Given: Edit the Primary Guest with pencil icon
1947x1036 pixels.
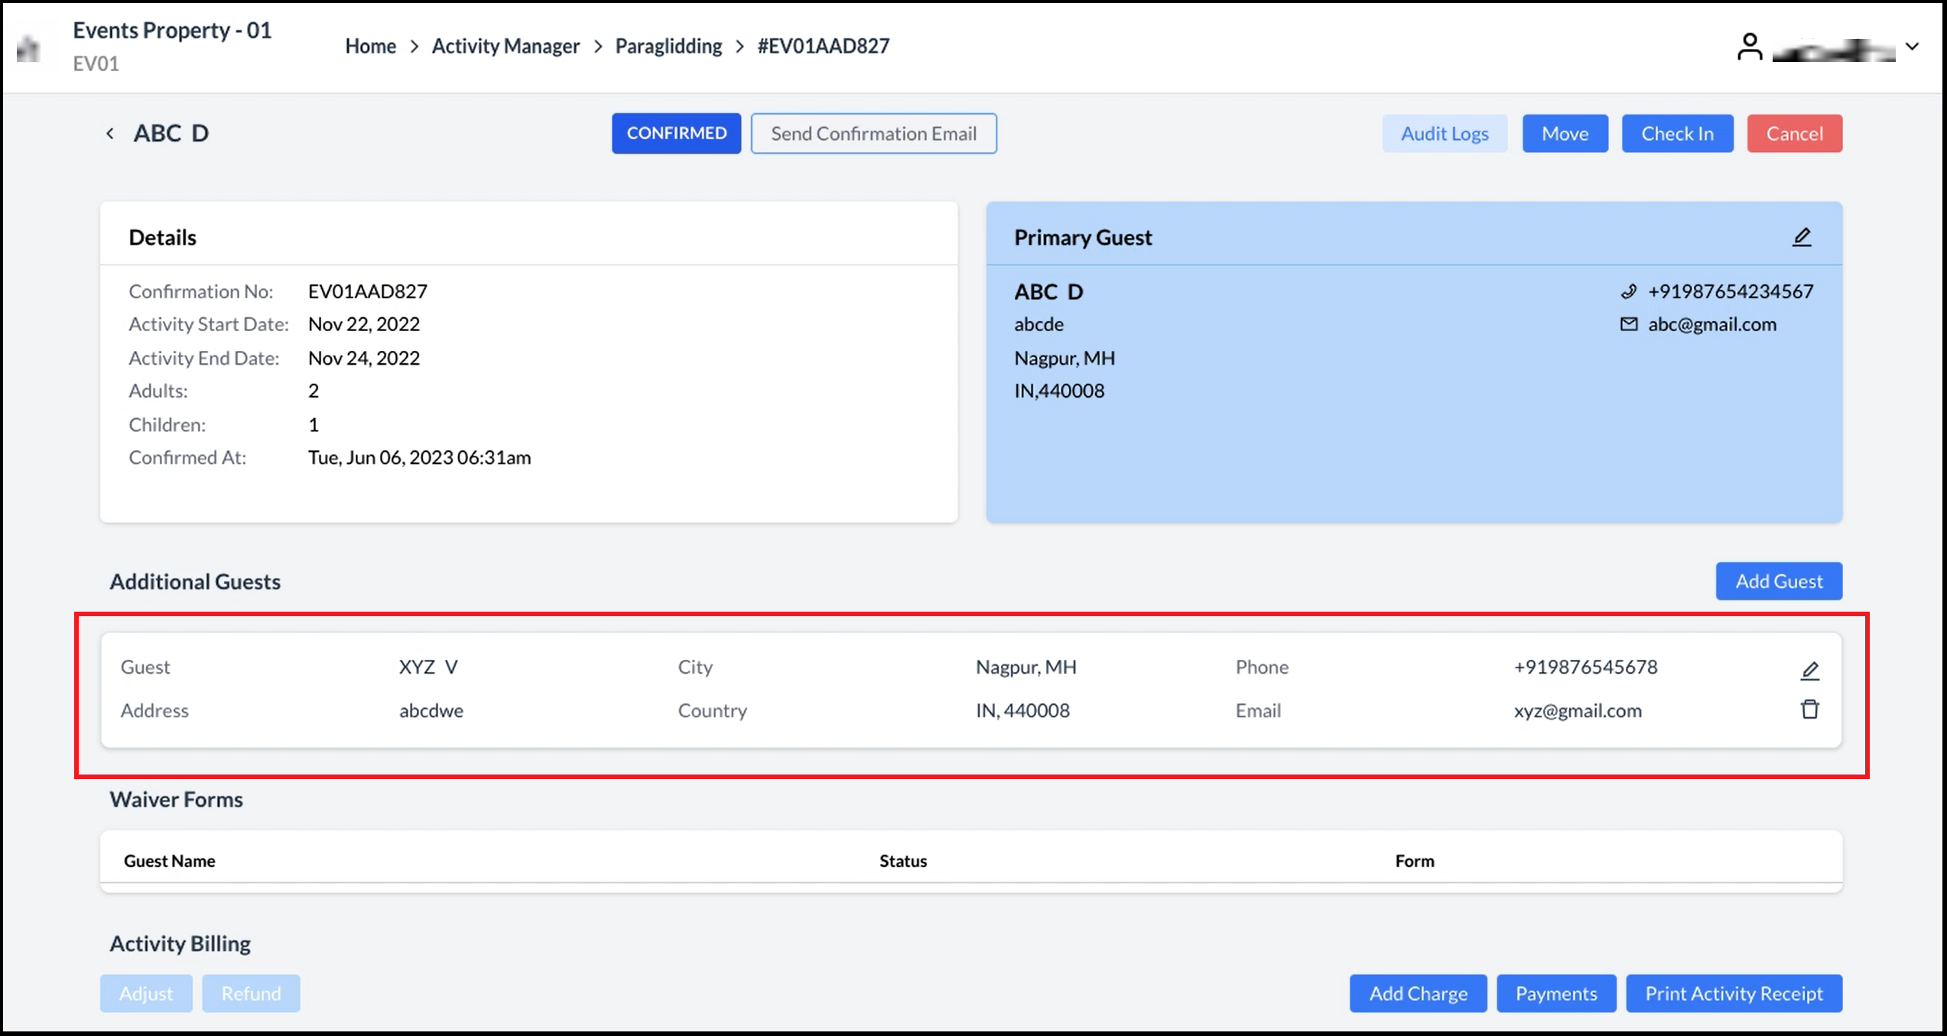Looking at the screenshot, I should [1802, 237].
